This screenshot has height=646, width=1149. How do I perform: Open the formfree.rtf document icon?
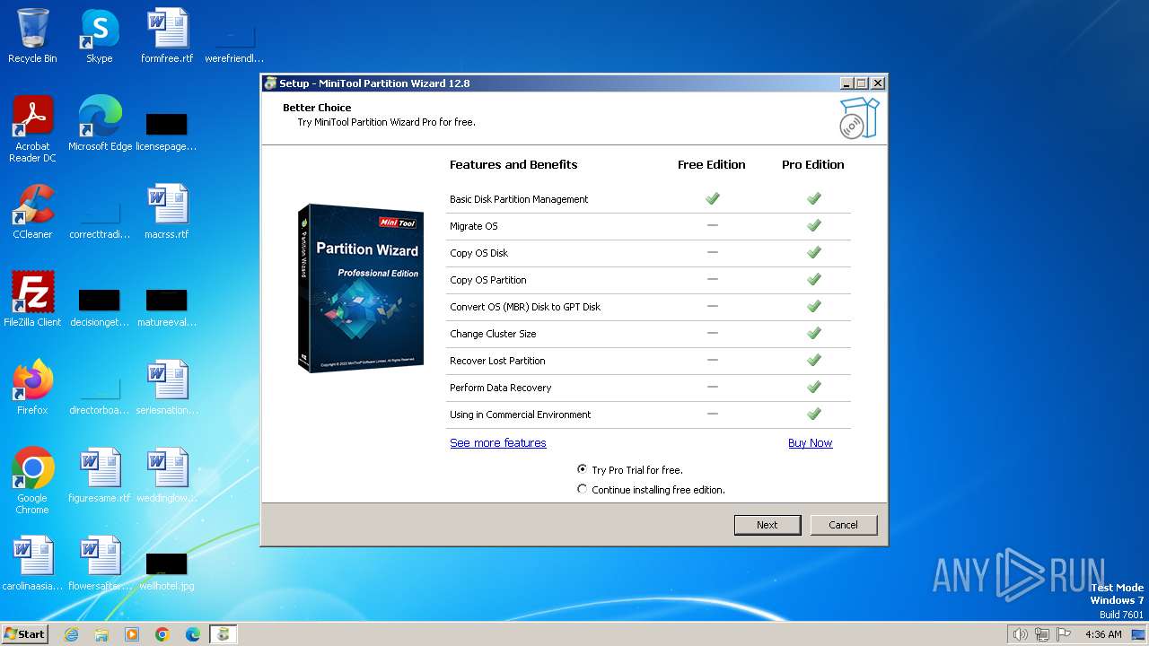pos(167,37)
